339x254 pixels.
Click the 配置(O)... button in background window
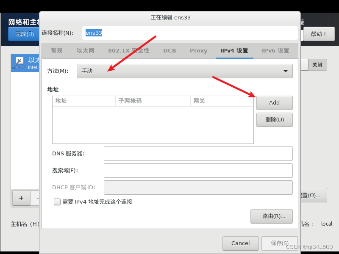(x=314, y=195)
